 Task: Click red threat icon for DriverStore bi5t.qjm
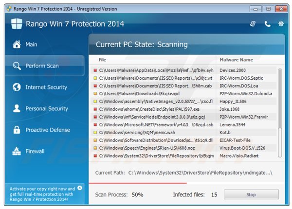point(95,156)
